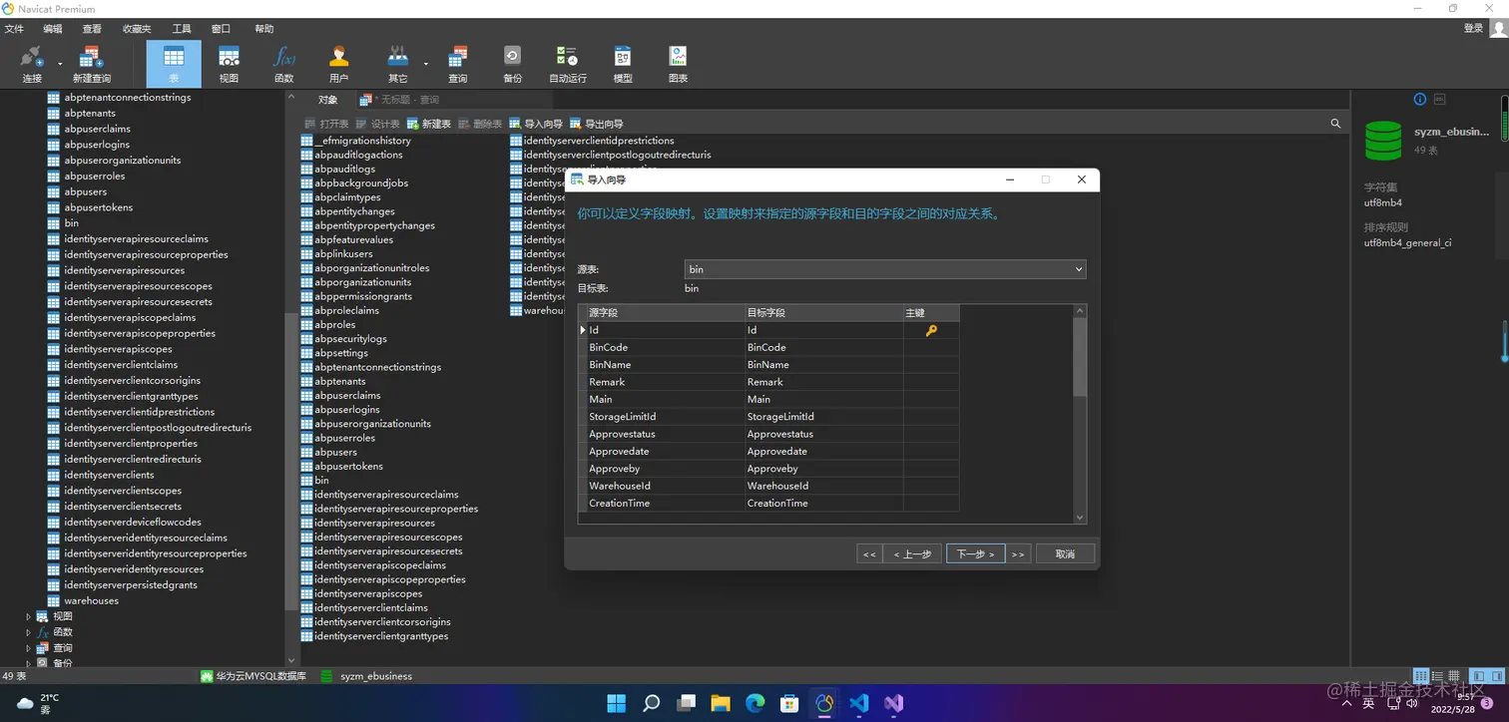The height and width of the screenshot is (722, 1509).
Task: Click 下一步 > in the import wizard
Action: coord(975,553)
